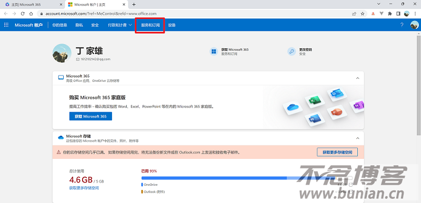The height and width of the screenshot is (203, 421).
Task: Open the 更改密码 link
Action: click(x=305, y=50)
